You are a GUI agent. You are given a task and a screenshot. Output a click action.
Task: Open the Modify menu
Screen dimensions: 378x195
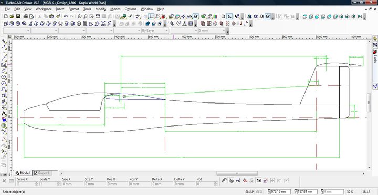(100, 9)
